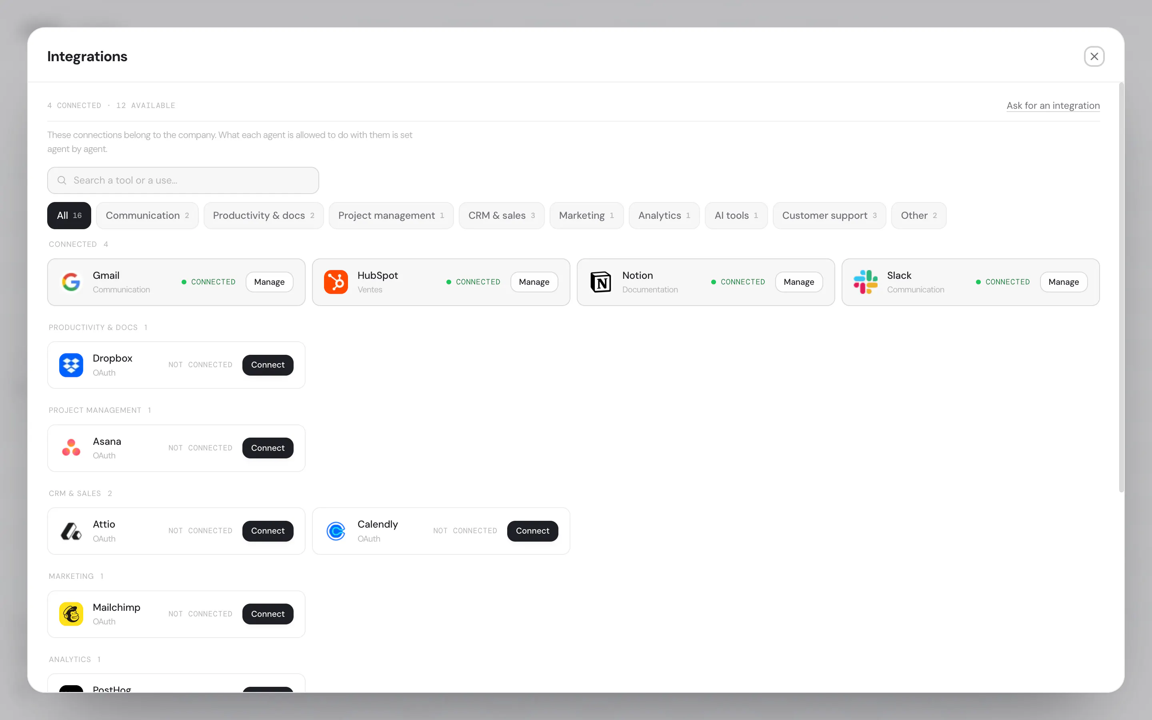
Task: Click the '12 AVAILABLE' count text
Action: (146, 106)
